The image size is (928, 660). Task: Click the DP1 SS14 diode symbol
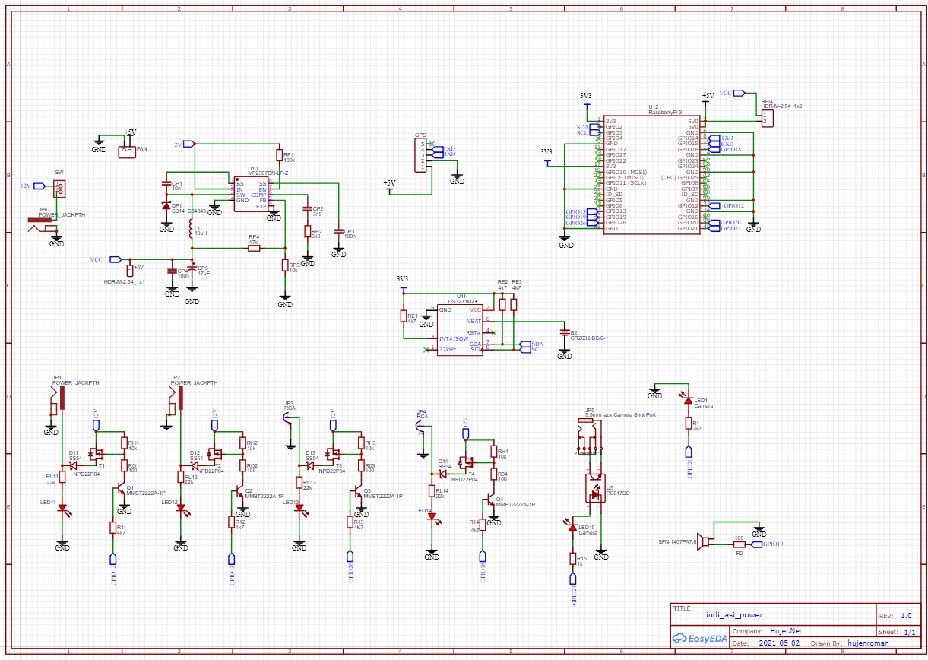pyautogui.click(x=166, y=206)
